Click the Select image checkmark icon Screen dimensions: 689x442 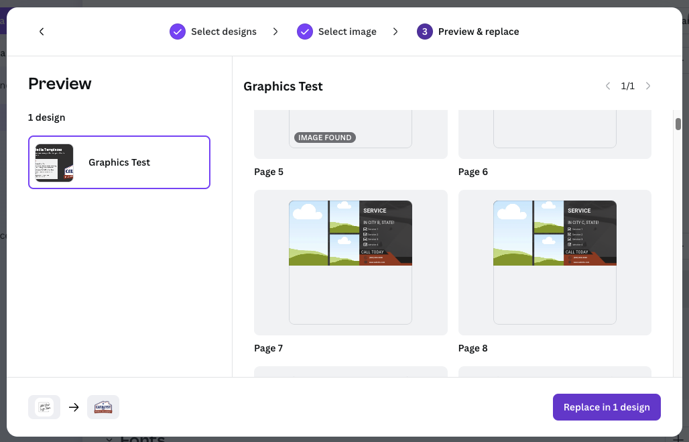pos(305,32)
